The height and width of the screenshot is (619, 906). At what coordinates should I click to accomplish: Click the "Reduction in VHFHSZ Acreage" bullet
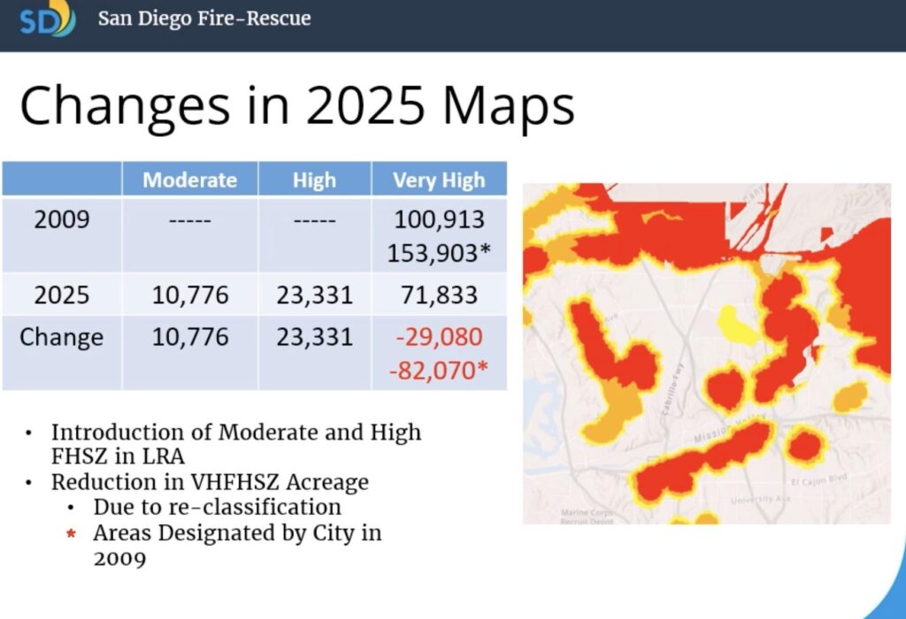point(210,483)
